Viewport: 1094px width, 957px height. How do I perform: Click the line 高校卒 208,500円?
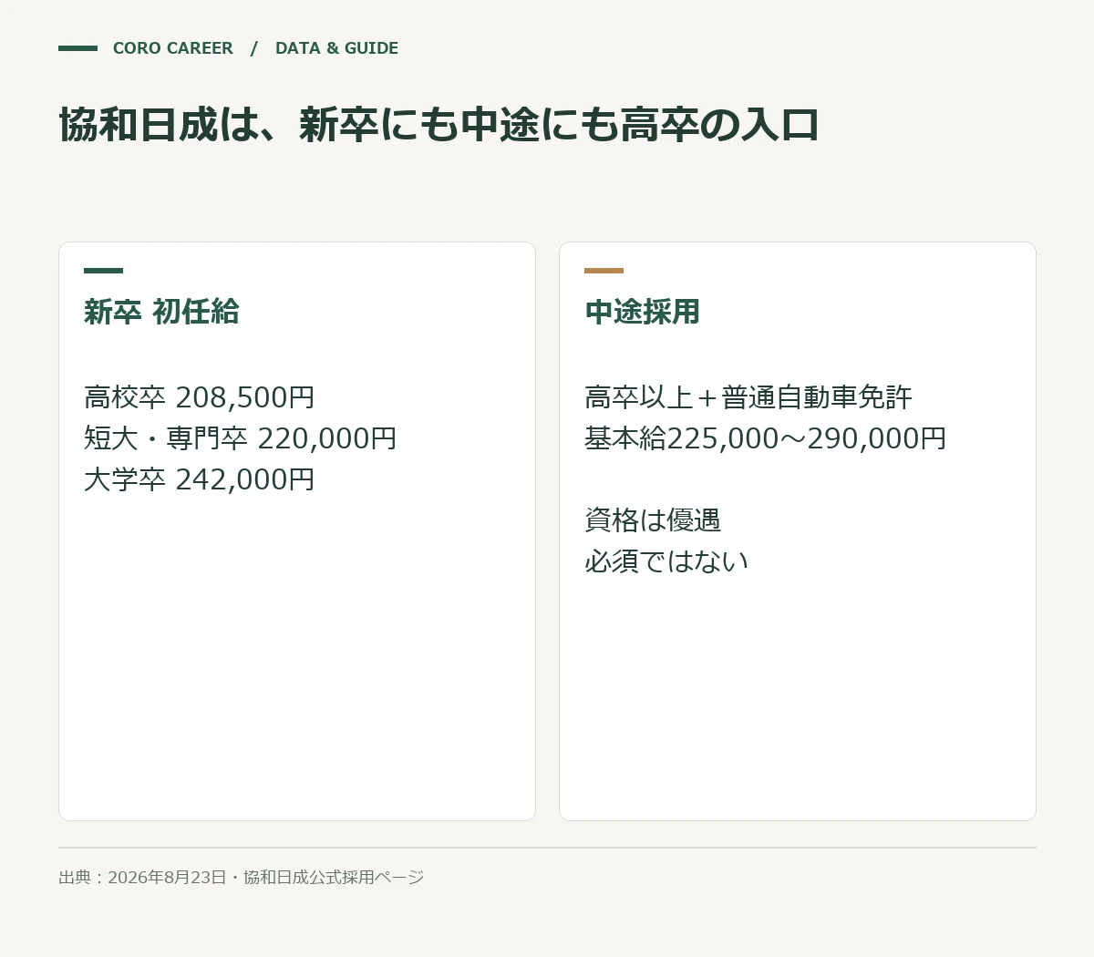pyautogui.click(x=200, y=397)
